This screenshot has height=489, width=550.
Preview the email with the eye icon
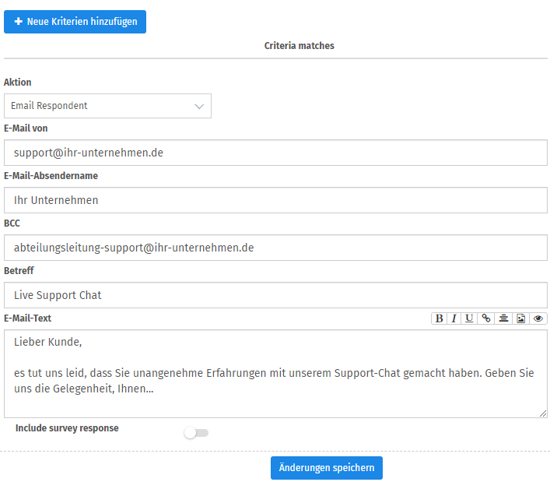pos(538,318)
